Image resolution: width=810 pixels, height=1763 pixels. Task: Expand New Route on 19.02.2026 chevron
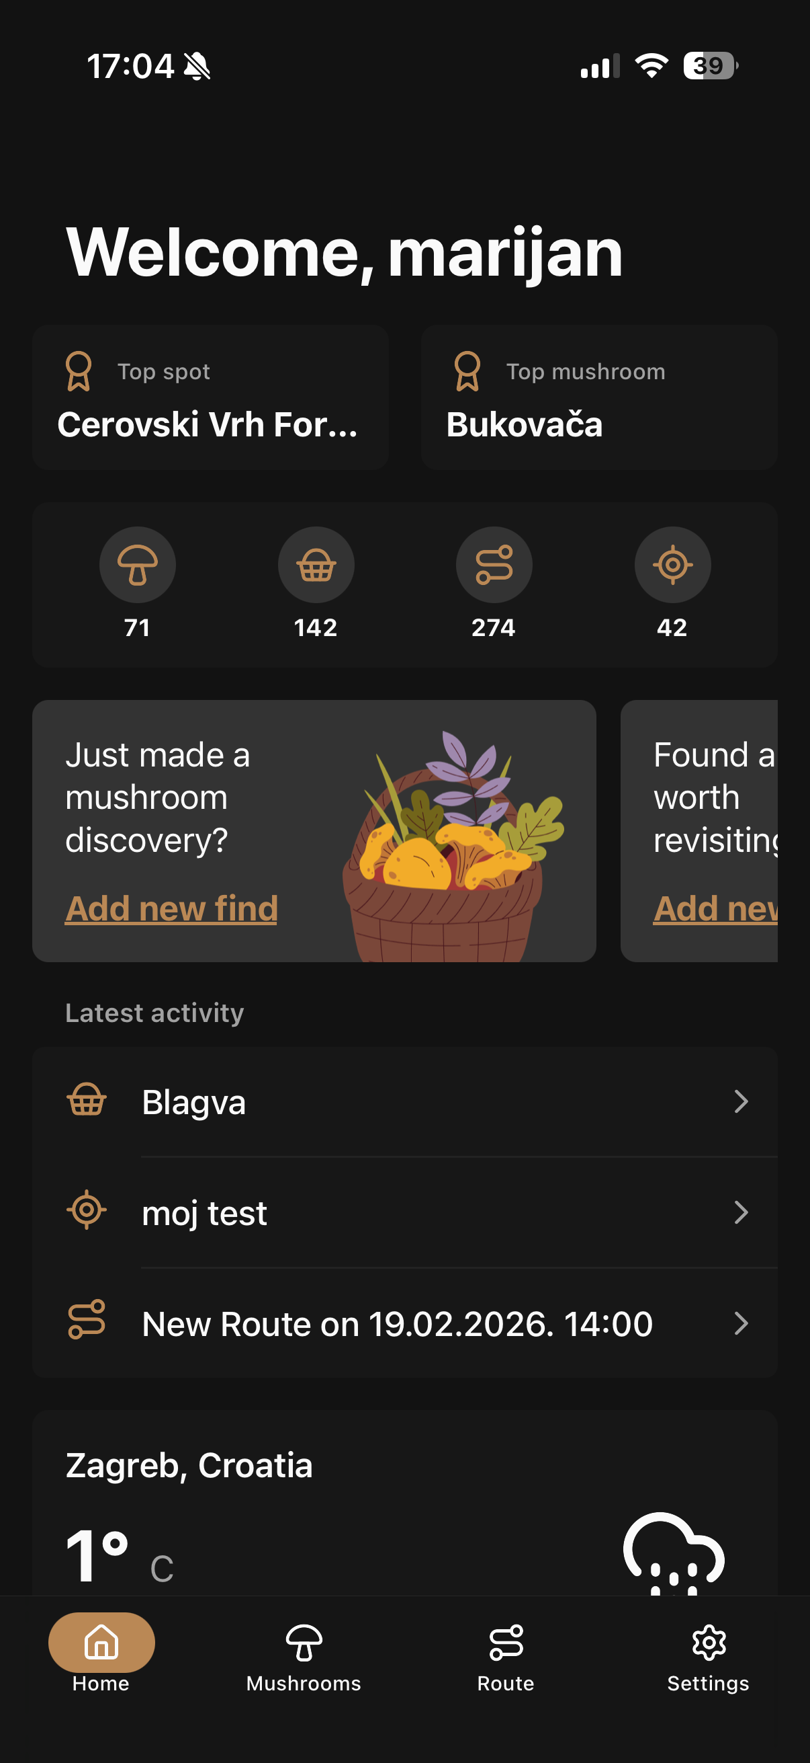pyautogui.click(x=741, y=1323)
